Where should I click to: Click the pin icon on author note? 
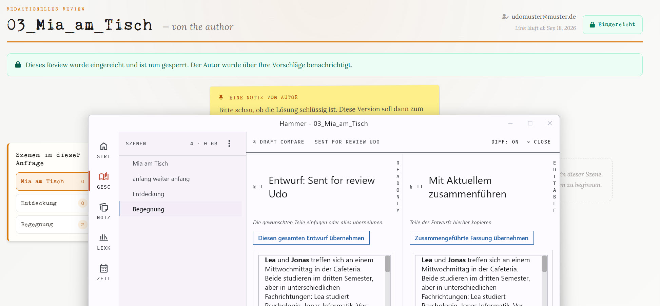point(221,97)
